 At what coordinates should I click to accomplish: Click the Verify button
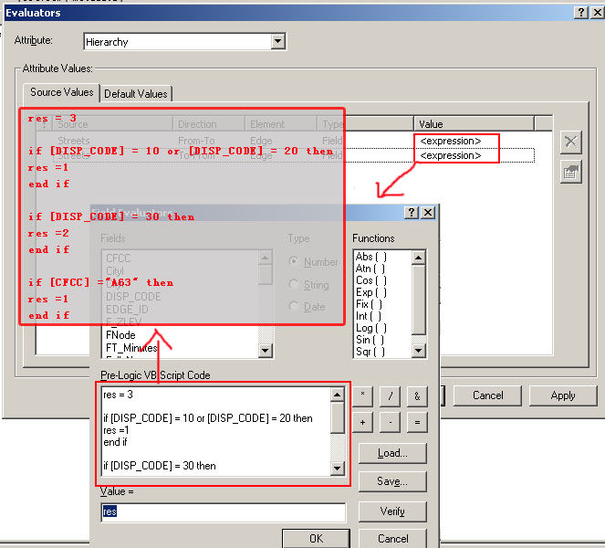tap(392, 511)
